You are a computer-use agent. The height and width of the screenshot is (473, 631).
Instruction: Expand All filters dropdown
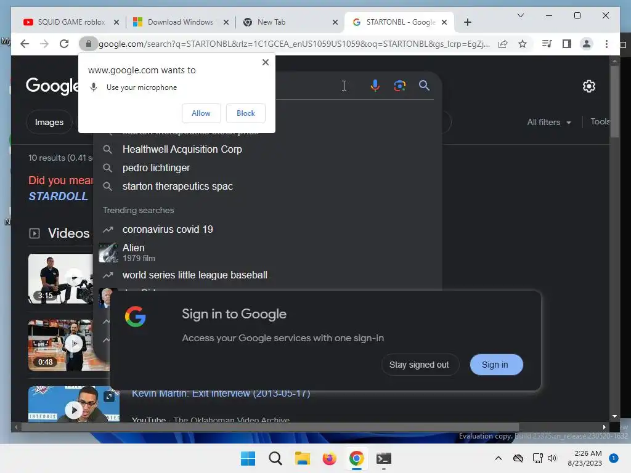(549, 123)
